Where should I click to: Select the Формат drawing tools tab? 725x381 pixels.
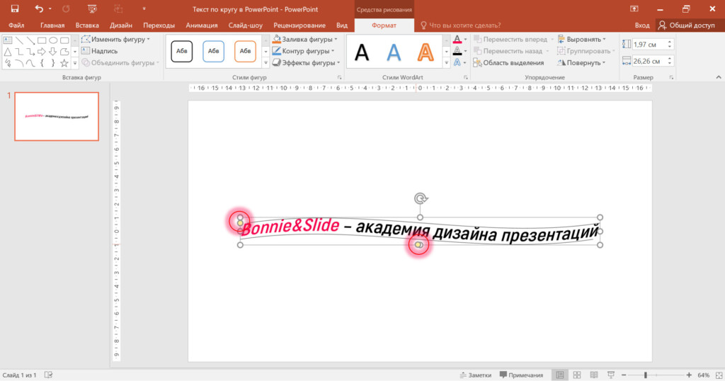tap(384, 25)
